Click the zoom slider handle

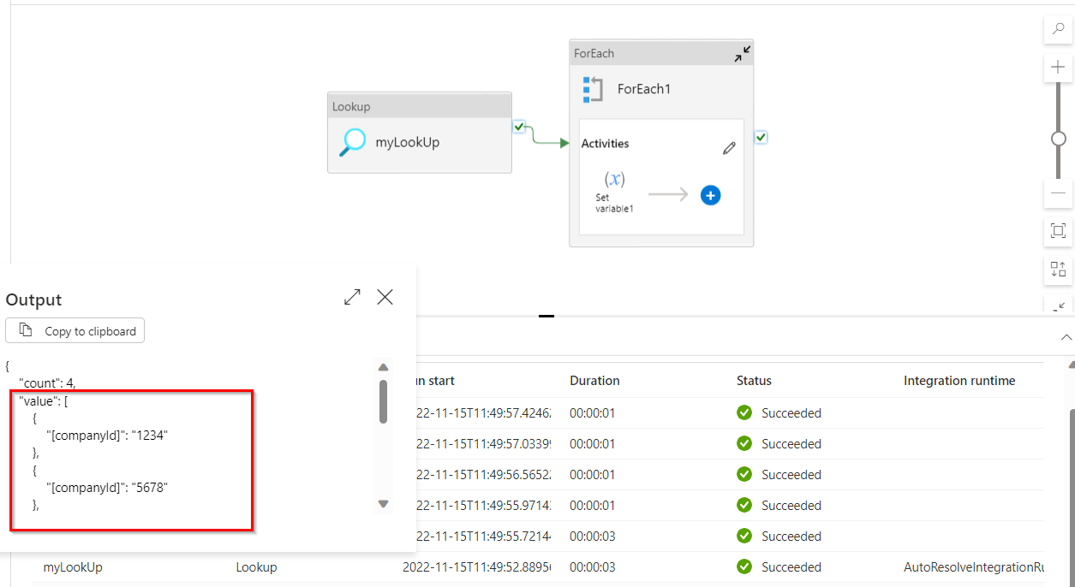[1059, 138]
